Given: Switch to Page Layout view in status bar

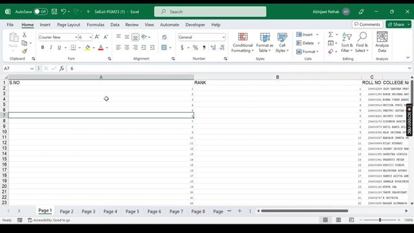Looking at the screenshot, I should pos(338,220).
